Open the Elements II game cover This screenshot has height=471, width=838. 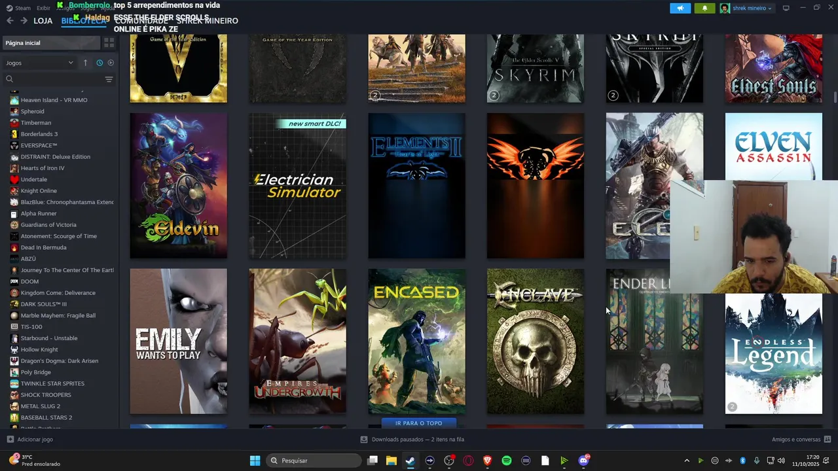point(417,186)
